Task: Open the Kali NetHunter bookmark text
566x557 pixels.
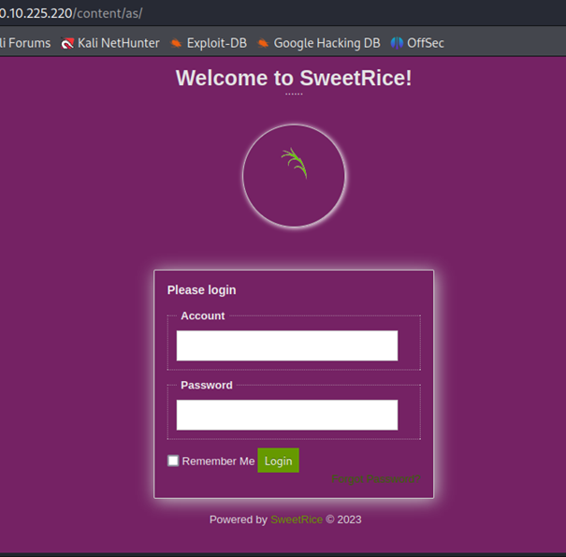Action: (x=118, y=43)
